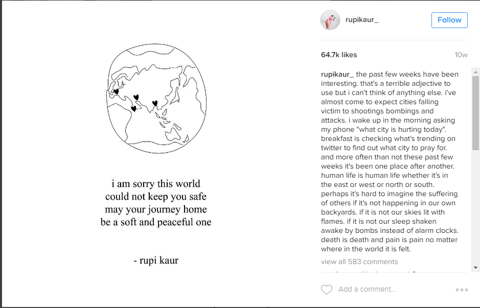The image size is (480, 308).
Task: Click the leftmost black heart on the globe
Action: coord(116,92)
